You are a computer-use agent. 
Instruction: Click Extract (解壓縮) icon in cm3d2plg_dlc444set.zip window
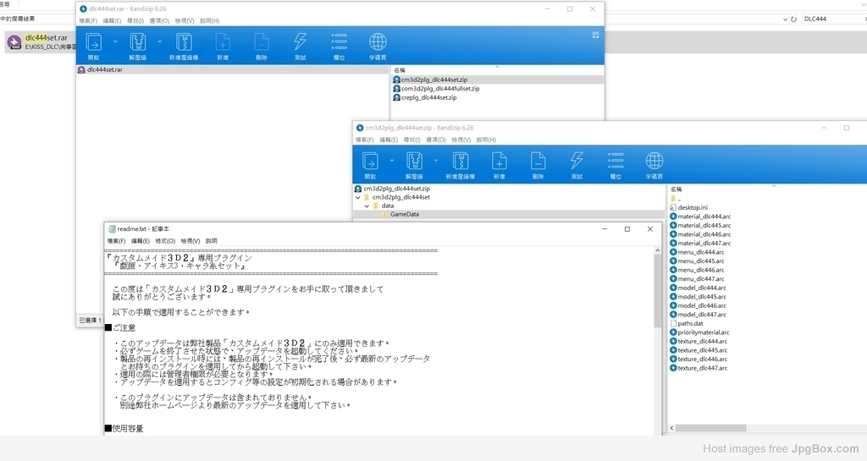click(x=414, y=162)
